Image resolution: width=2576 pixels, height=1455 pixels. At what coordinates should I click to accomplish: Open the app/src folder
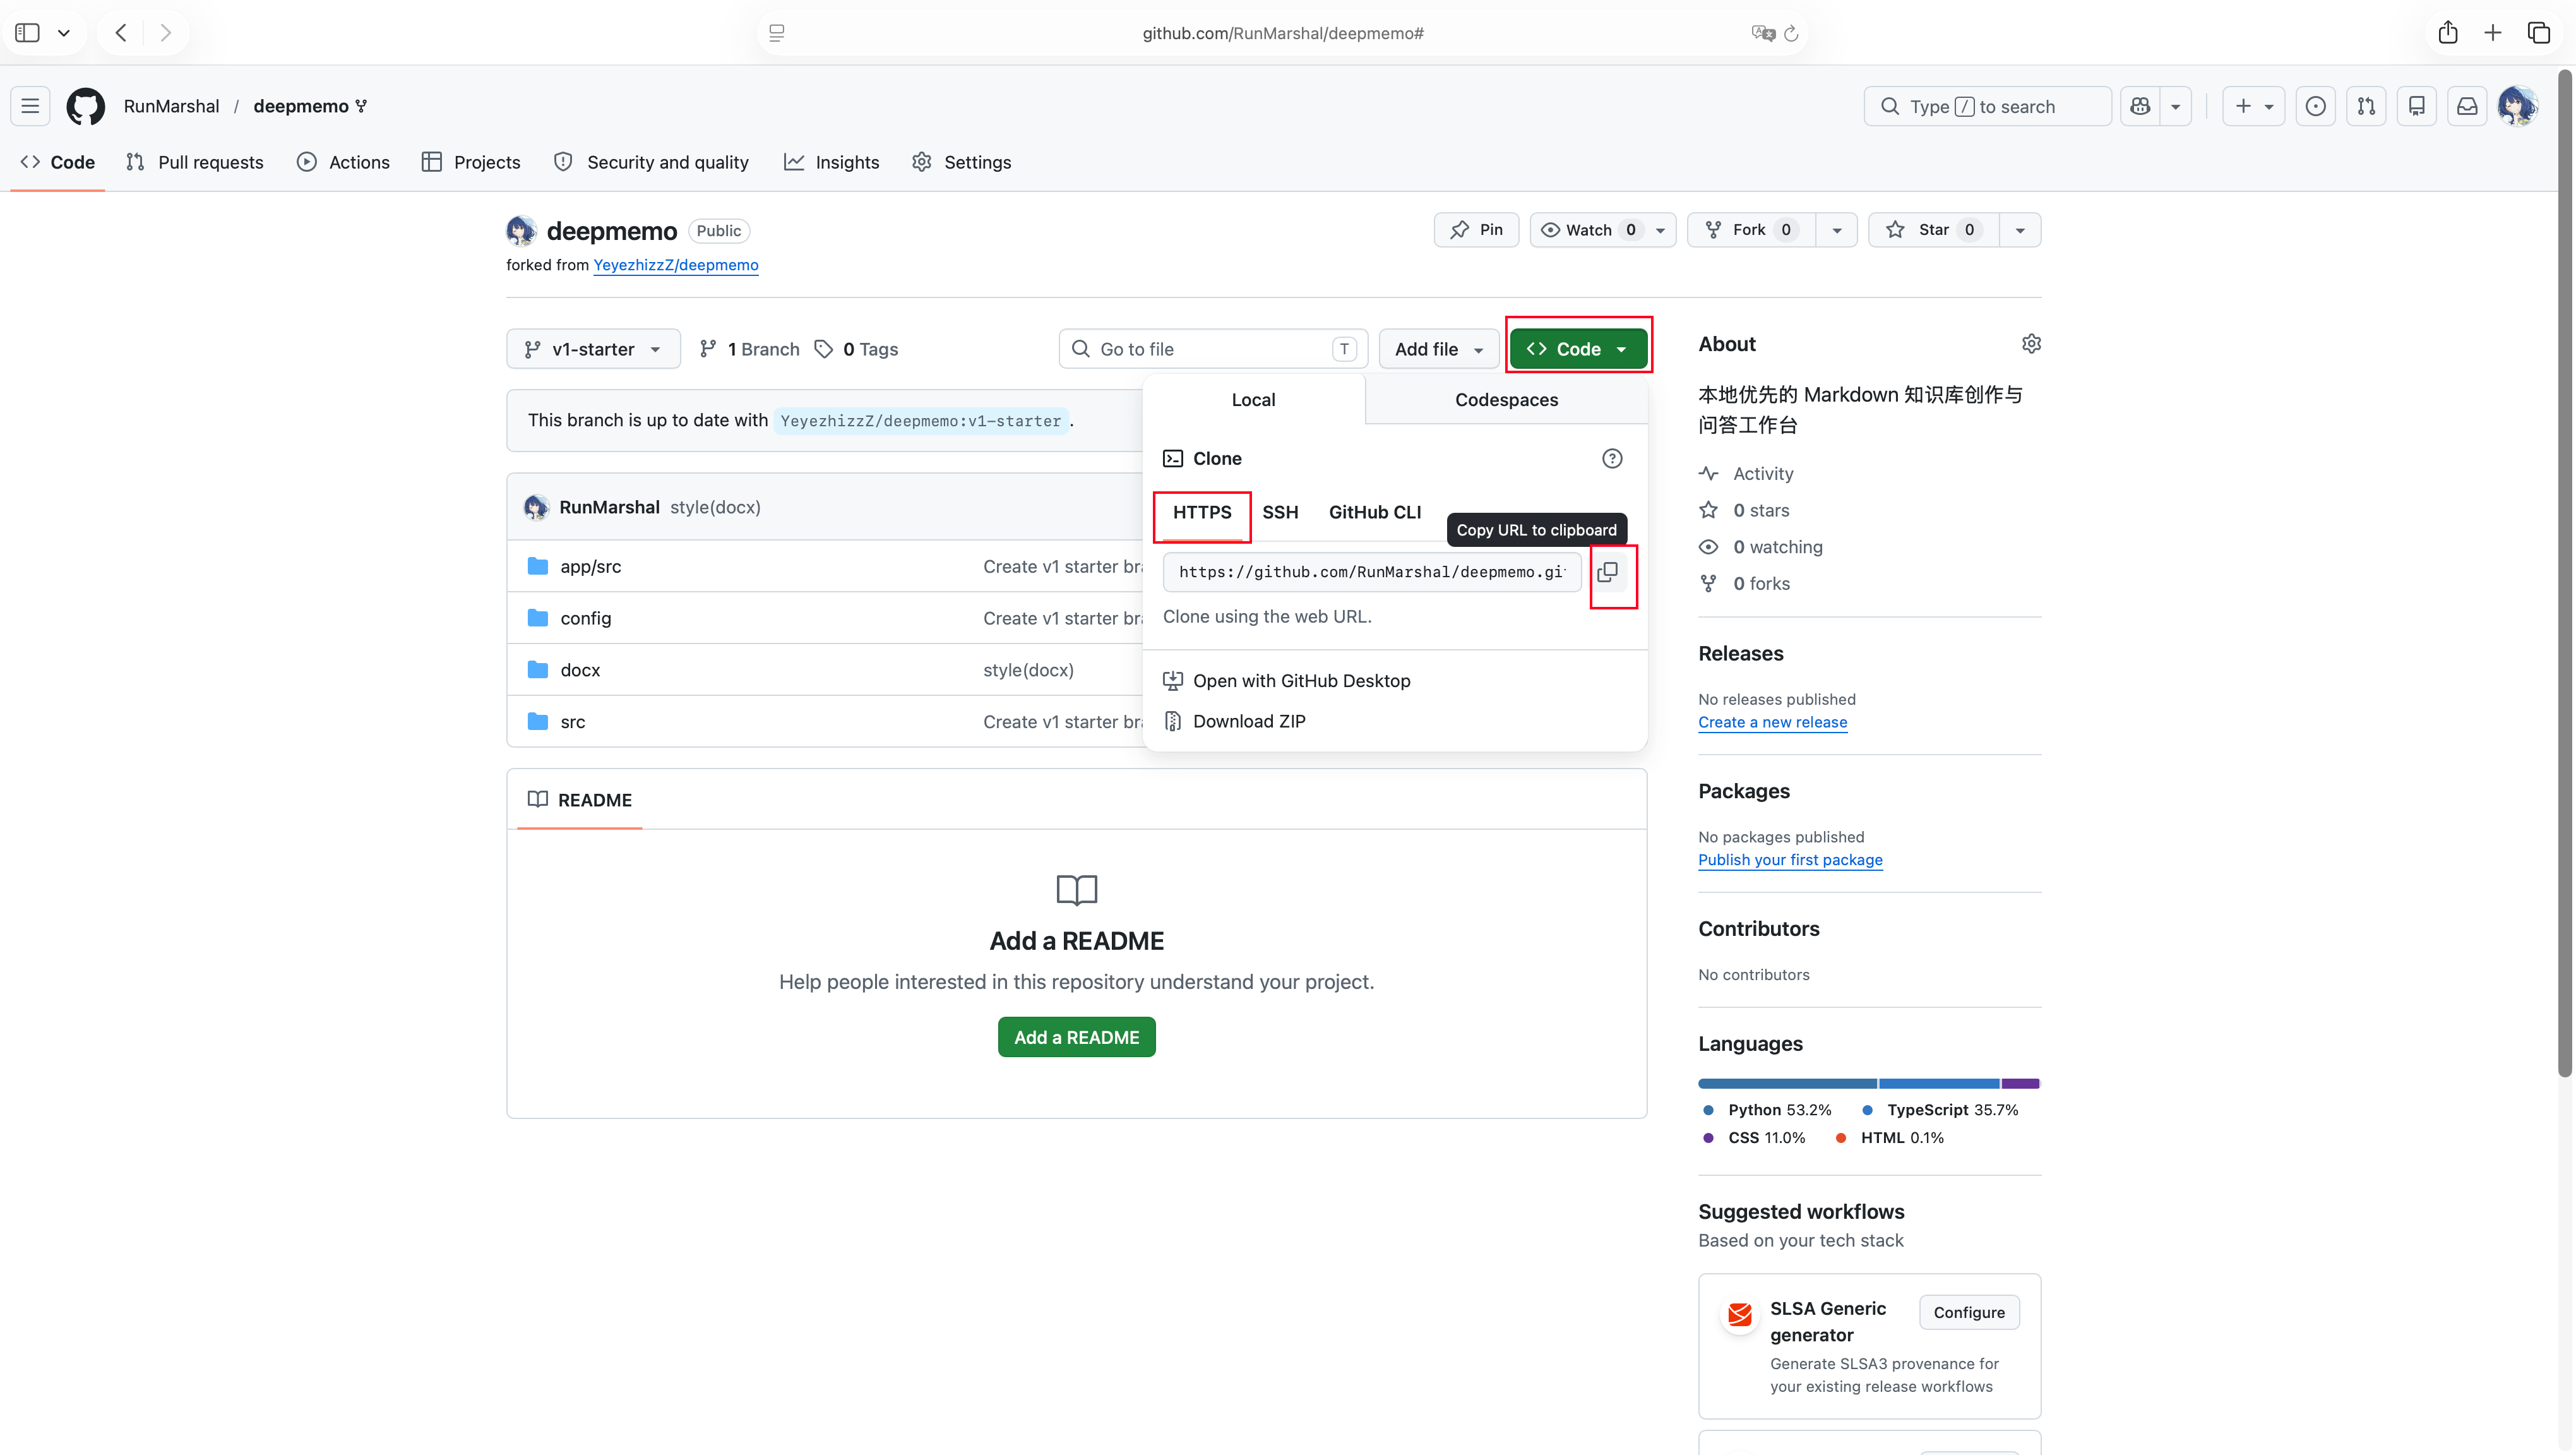(591, 566)
